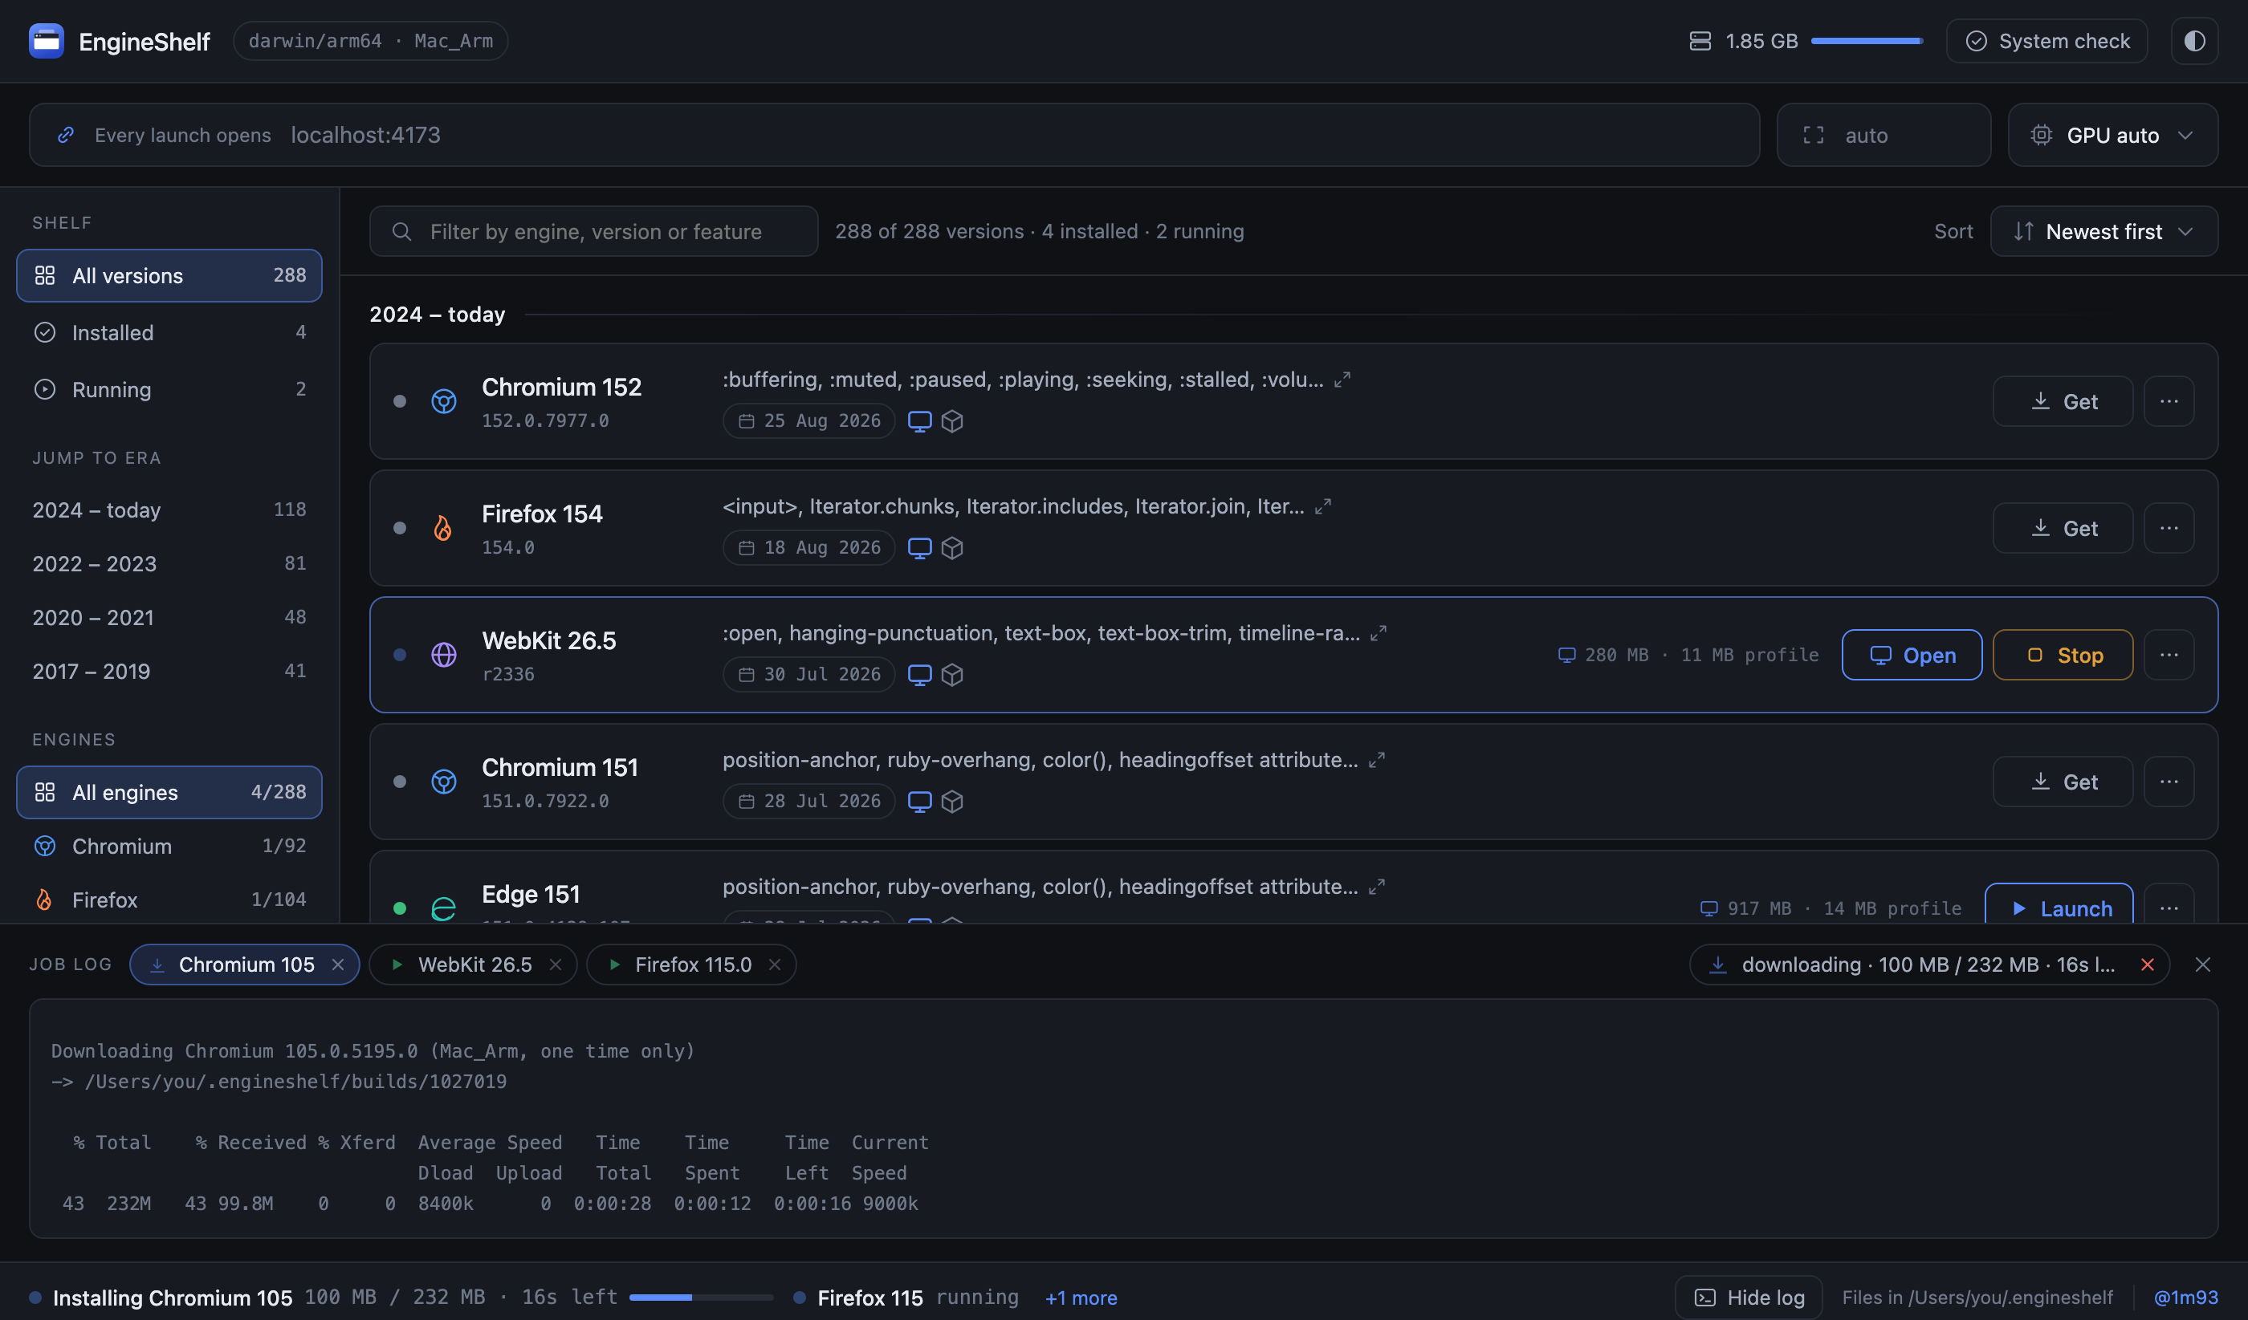
Task: Select All engines filter
Action: point(169,792)
